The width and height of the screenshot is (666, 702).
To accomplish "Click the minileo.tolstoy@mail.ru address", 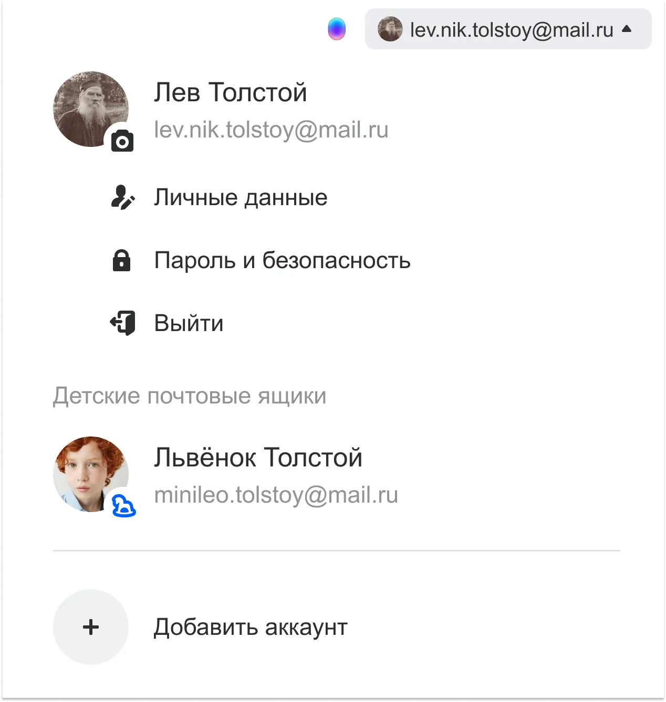I will [276, 495].
